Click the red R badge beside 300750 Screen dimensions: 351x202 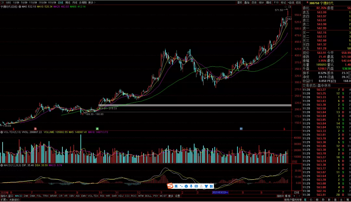pos(307,3)
